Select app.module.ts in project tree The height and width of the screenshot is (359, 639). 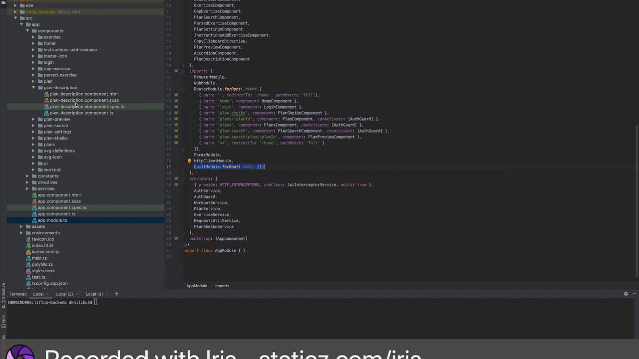[52, 220]
